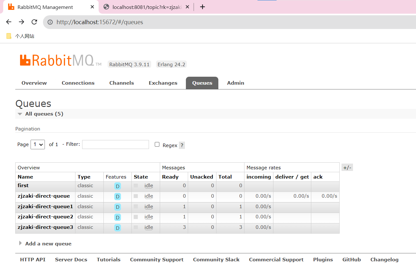
Task: Click the site information icon in address bar
Action: 50,22
